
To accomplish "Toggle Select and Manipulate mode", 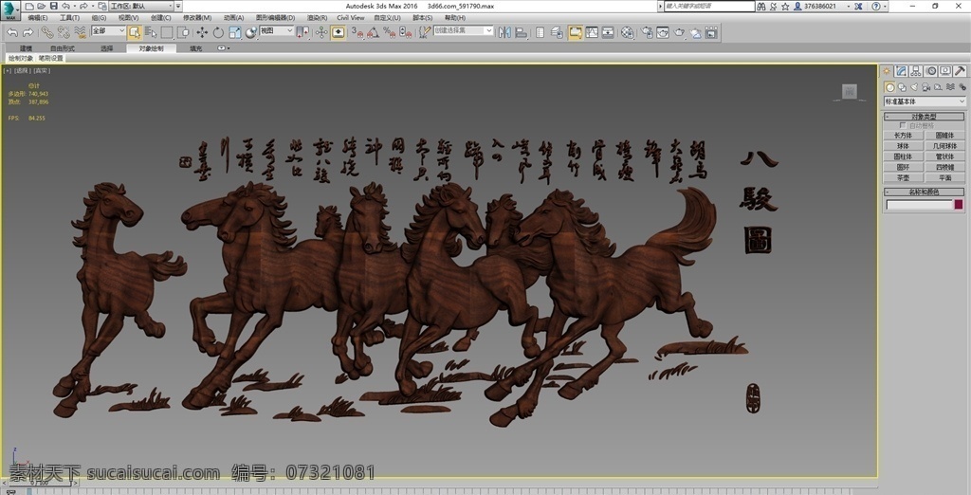I will 321,32.
